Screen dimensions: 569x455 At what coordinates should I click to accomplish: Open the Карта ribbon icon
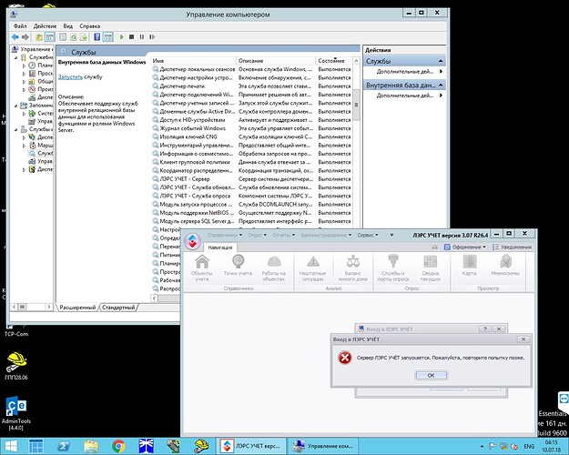[x=469, y=266]
